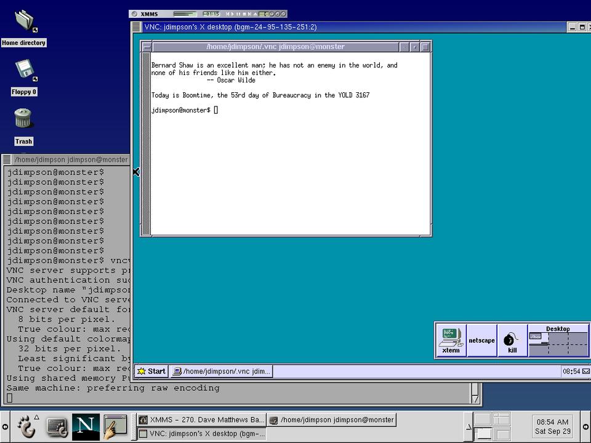Collapse the GNOME panel using right arrow

585,426
